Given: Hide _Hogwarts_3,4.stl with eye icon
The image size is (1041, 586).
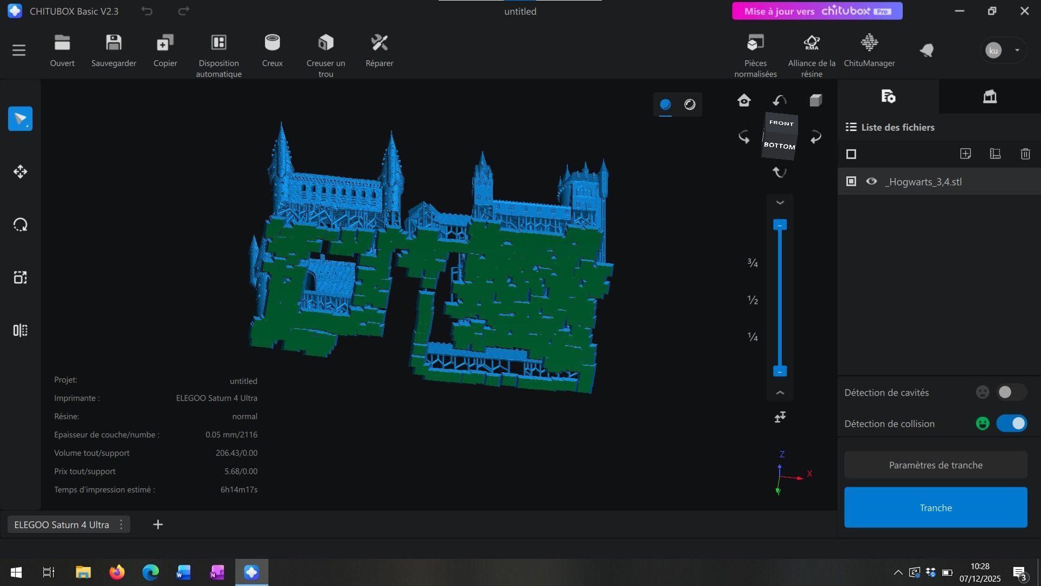Looking at the screenshot, I should click(x=871, y=182).
